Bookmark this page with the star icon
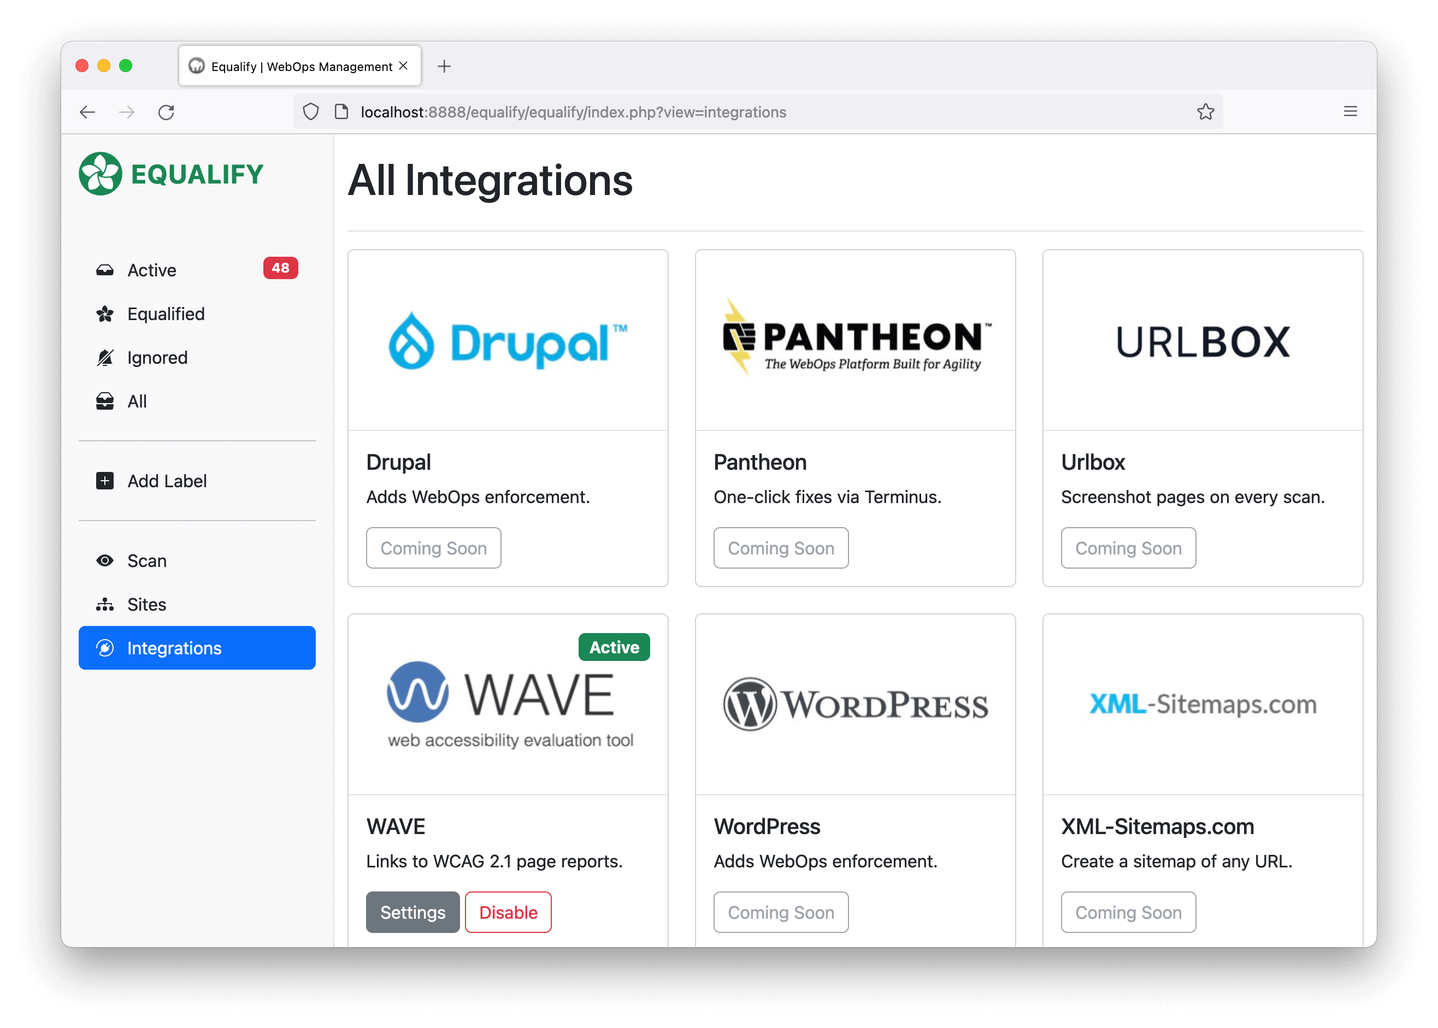Image resolution: width=1438 pixels, height=1028 pixels. pos(1205,112)
